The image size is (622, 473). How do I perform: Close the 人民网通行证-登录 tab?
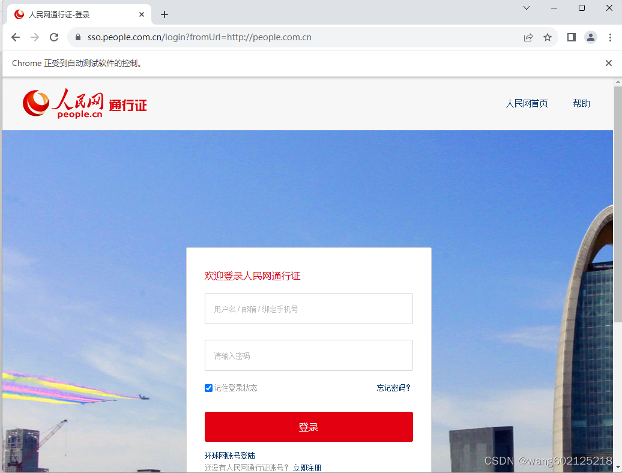pyautogui.click(x=142, y=14)
